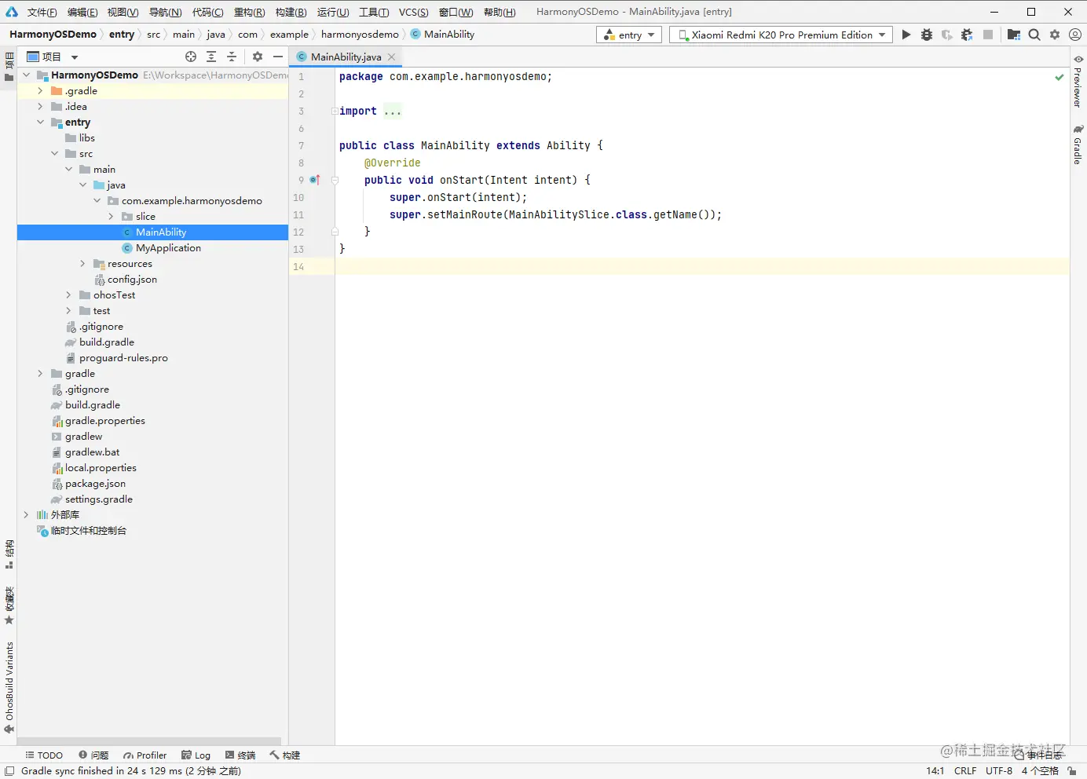
Task: Hide the project panel
Action: [278, 57]
